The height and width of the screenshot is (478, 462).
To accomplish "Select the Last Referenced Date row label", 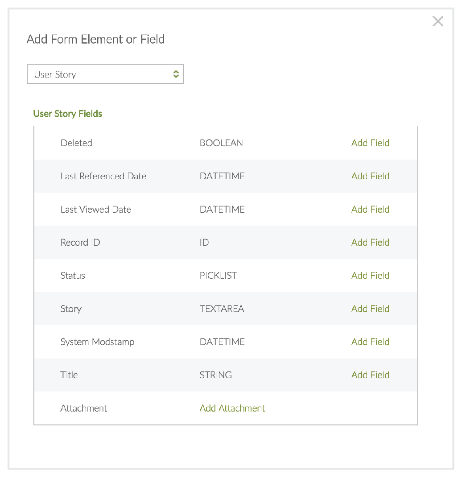I will [103, 176].
